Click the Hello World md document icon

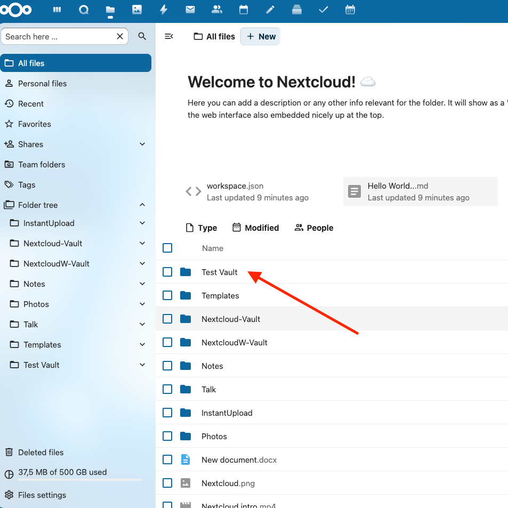click(x=354, y=191)
